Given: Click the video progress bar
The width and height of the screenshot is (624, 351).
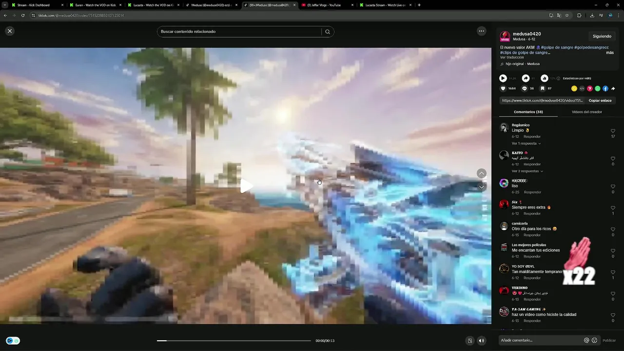Looking at the screenshot, I should point(234,341).
